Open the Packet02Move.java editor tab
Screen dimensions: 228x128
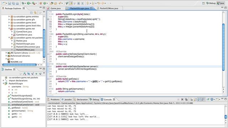click(109, 9)
